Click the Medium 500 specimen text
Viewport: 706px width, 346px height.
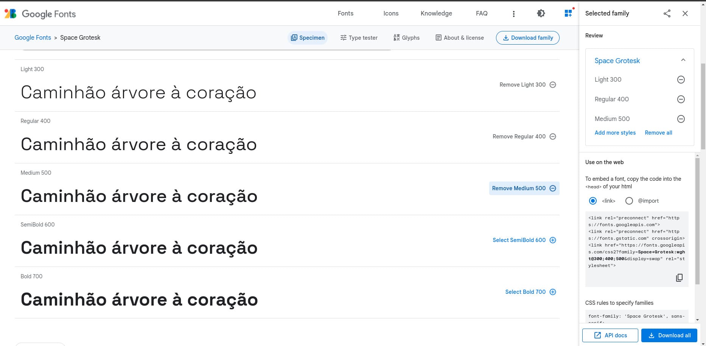coord(139,196)
